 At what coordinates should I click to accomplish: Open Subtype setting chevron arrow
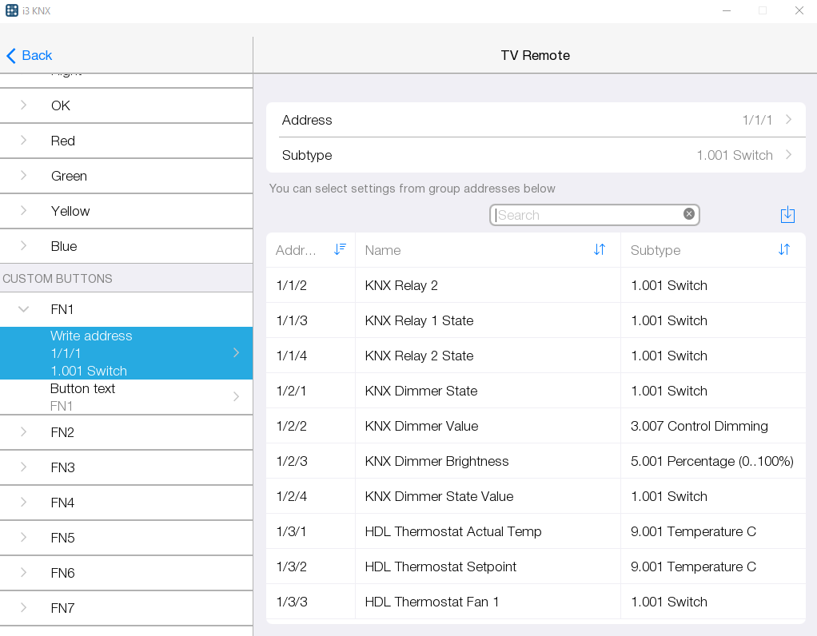788,155
